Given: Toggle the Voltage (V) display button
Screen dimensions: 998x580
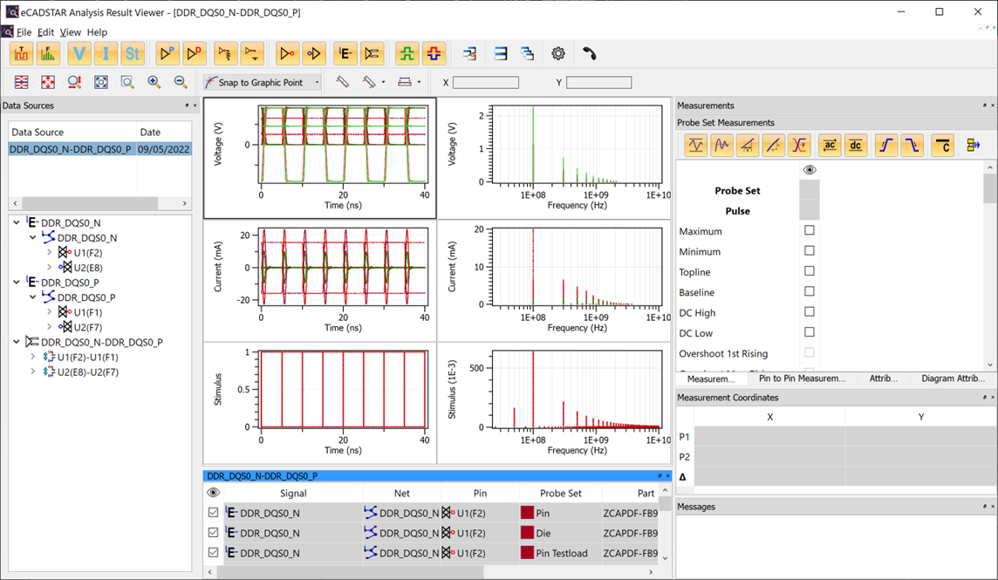Looking at the screenshot, I should [79, 54].
